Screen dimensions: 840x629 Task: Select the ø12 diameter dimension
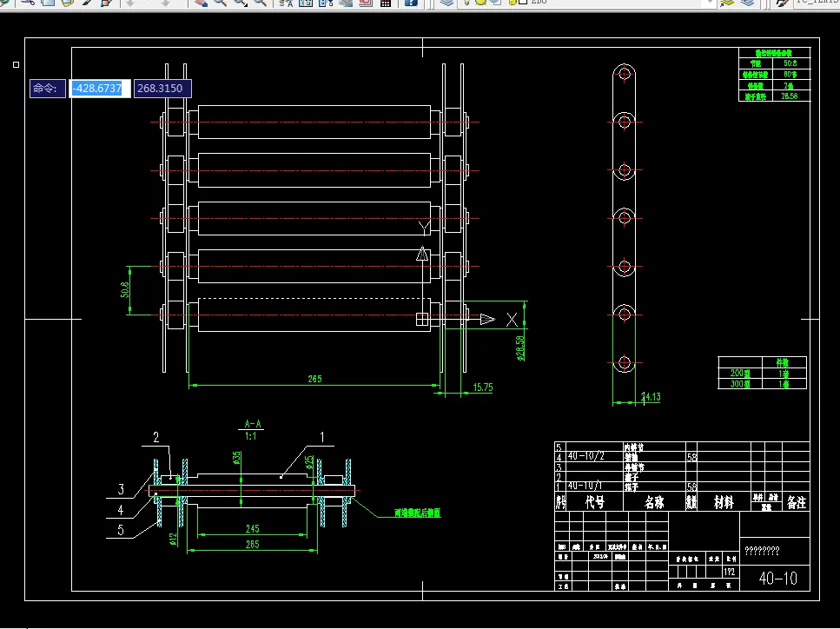[173, 539]
